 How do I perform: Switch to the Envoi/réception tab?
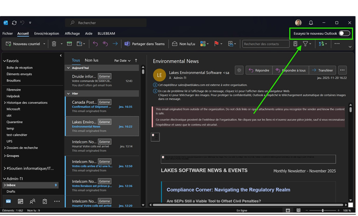pos(47,33)
